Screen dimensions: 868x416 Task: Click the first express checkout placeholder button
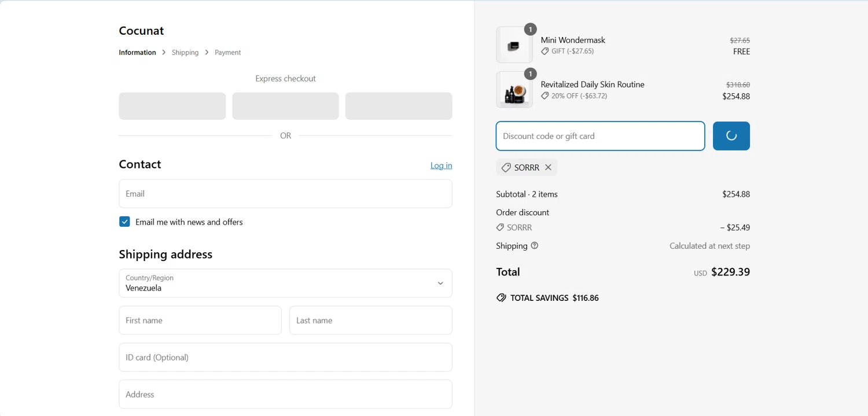(x=172, y=106)
